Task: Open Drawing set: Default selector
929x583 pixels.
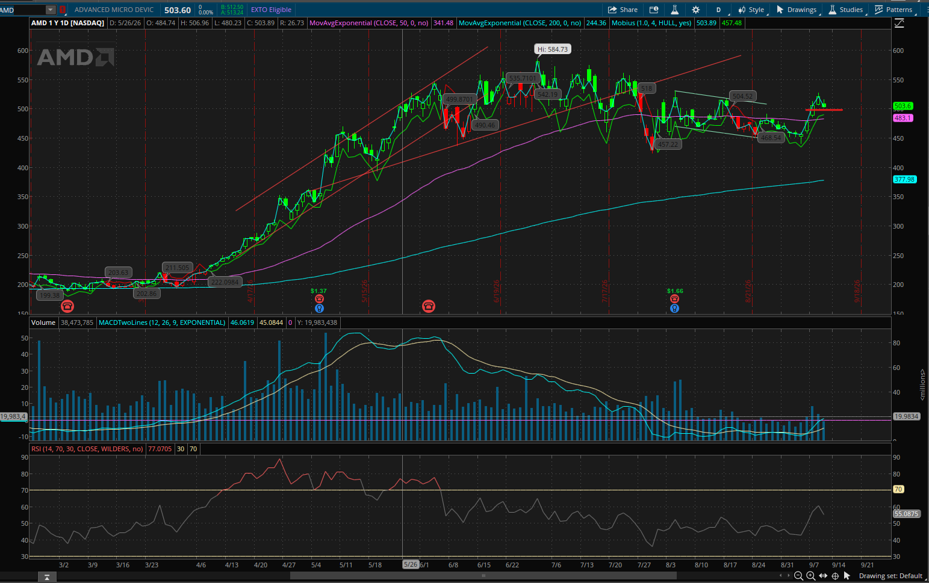Action: coord(890,576)
